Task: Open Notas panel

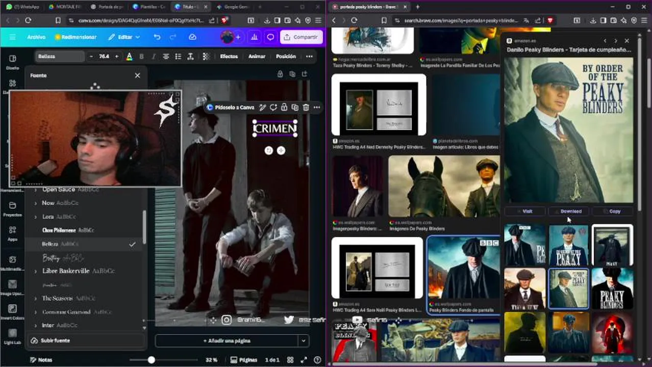Action: point(41,360)
